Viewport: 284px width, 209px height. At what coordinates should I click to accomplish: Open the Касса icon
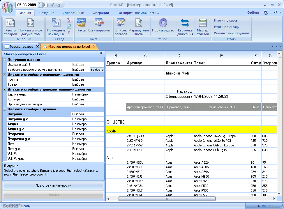81,25
